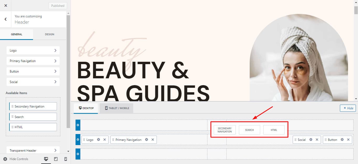Switch to the Design tab
Image resolution: width=358 pixels, height=164 pixels.
[50, 34]
